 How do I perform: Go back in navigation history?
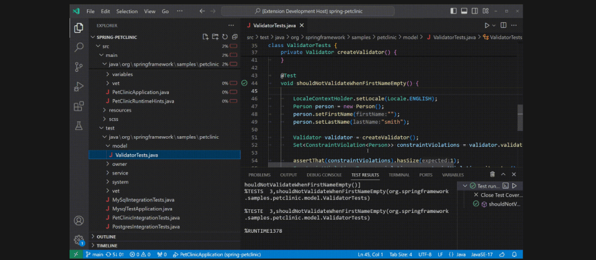click(202, 11)
